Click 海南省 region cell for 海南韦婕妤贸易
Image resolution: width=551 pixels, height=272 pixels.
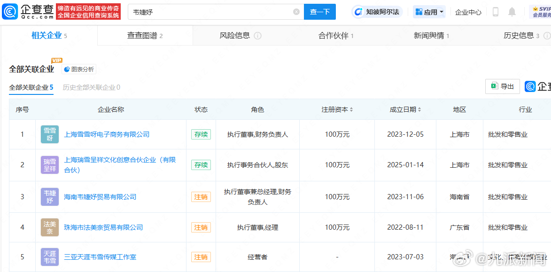click(x=459, y=197)
